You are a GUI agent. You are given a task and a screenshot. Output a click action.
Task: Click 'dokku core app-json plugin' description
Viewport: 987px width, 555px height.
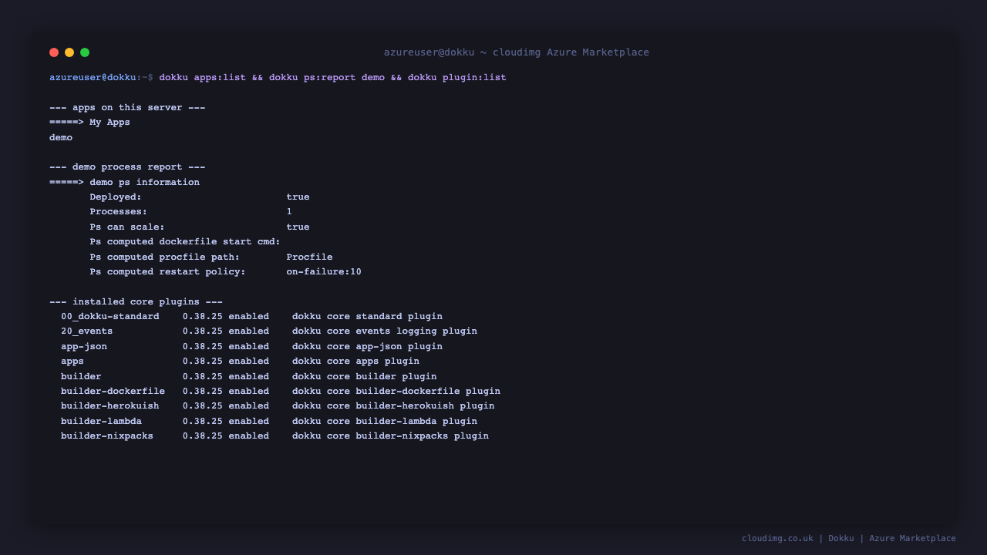(x=367, y=347)
